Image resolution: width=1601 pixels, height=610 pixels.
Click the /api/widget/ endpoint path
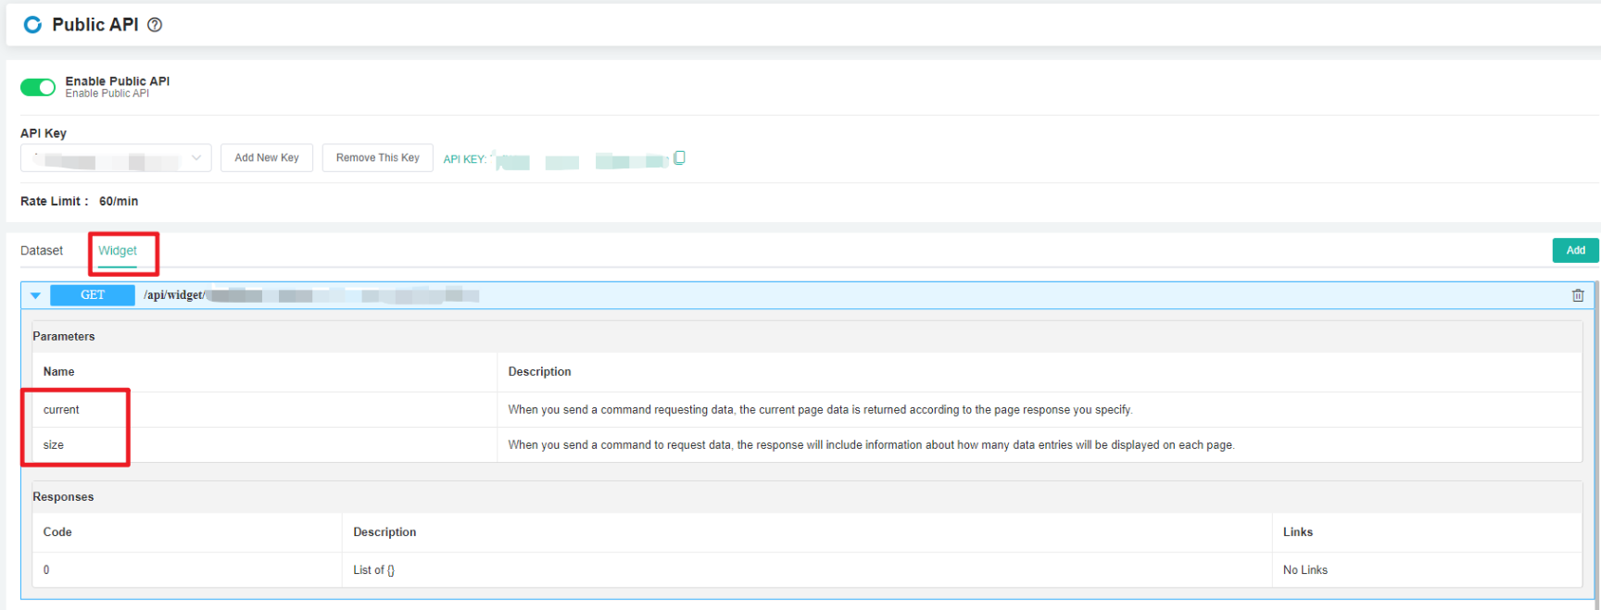point(174,295)
